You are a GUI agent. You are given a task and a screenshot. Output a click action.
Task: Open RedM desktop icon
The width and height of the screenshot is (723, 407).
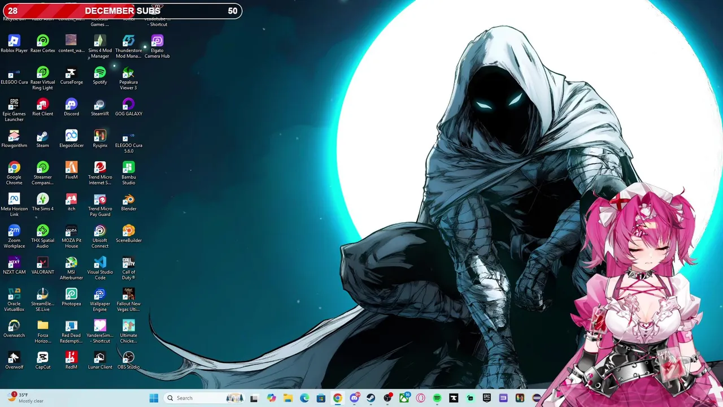coord(71,361)
